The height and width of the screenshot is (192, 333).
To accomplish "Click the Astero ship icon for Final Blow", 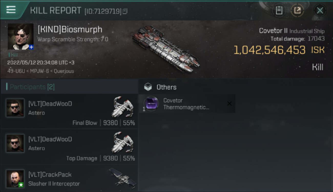I will click(x=123, y=107).
